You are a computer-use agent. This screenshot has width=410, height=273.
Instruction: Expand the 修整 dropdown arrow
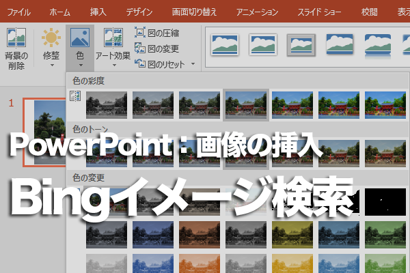click(x=52, y=65)
